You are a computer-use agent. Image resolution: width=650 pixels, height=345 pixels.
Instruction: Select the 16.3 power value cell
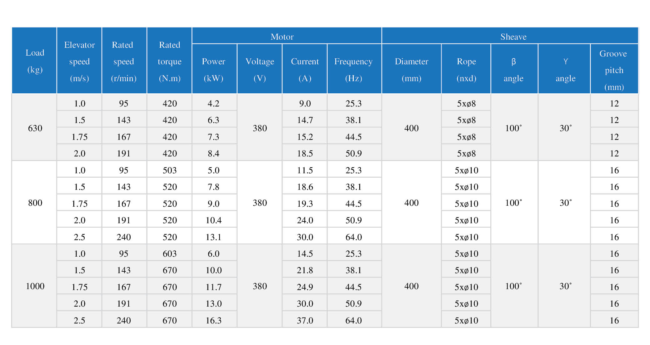pos(214,319)
